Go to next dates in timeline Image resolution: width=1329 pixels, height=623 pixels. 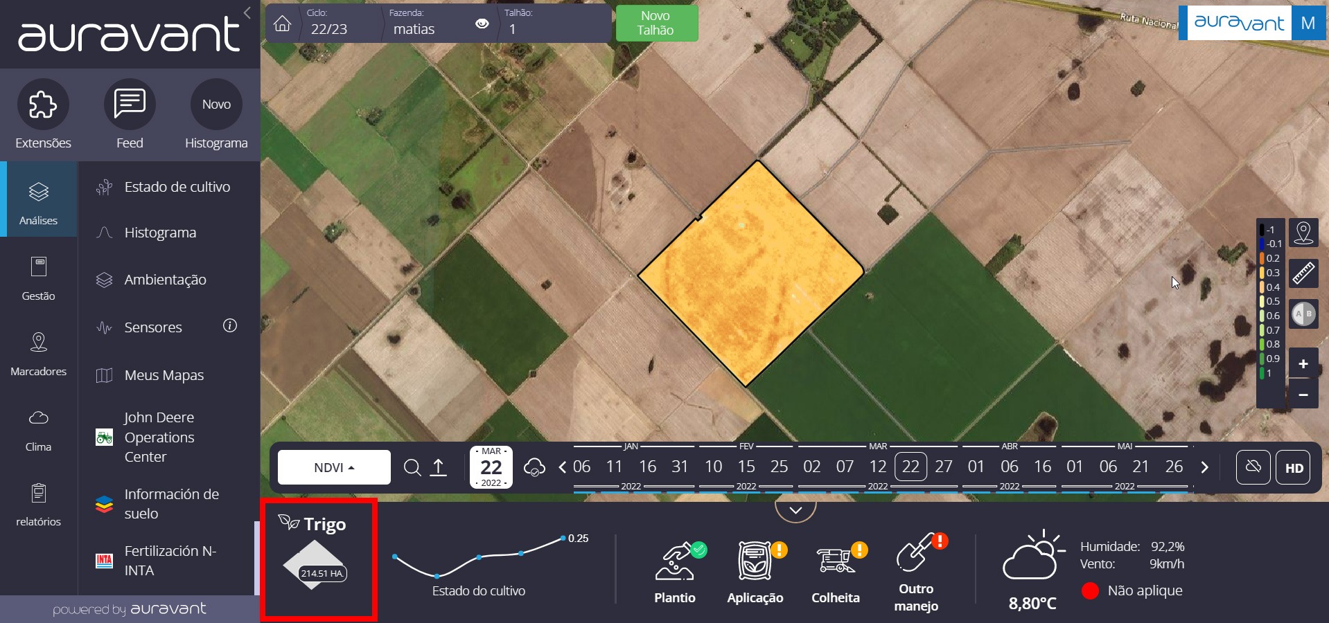[1204, 467]
